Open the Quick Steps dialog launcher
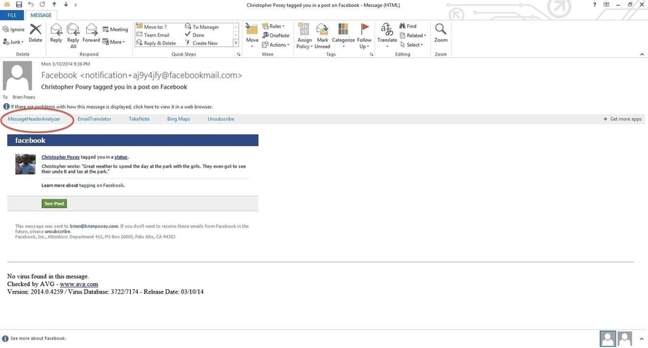Screen dimensions: 648x348 239,54
